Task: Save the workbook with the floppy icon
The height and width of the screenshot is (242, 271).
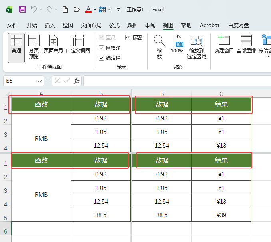Action: pyautogui.click(x=22, y=10)
